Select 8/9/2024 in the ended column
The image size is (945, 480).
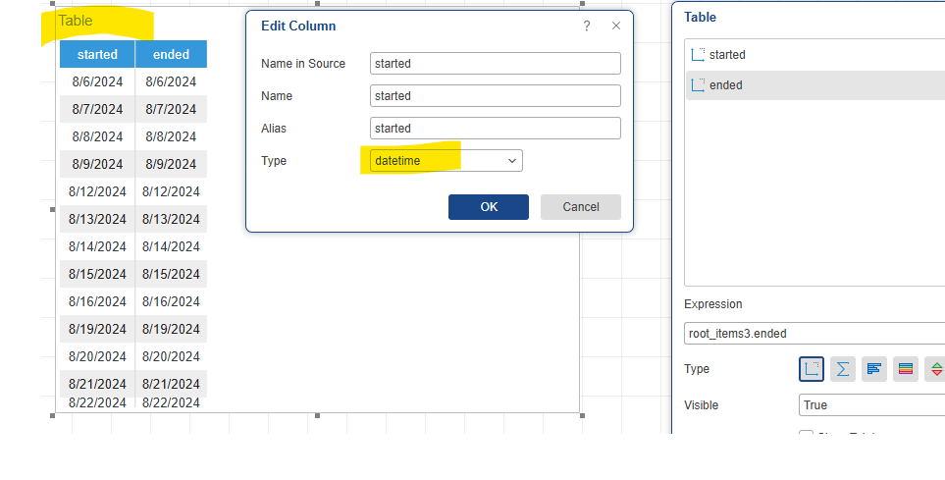click(x=171, y=164)
